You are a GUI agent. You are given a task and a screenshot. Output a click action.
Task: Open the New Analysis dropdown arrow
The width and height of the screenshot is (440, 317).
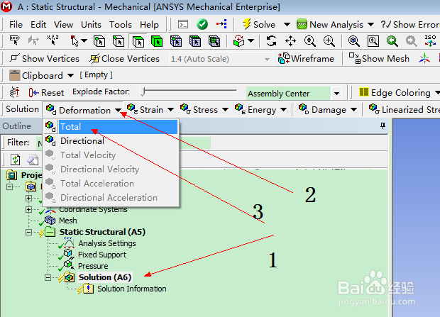click(x=370, y=25)
